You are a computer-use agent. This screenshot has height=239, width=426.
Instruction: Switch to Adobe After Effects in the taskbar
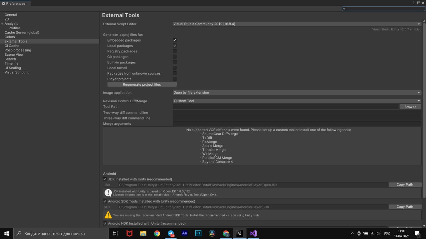(x=184, y=233)
